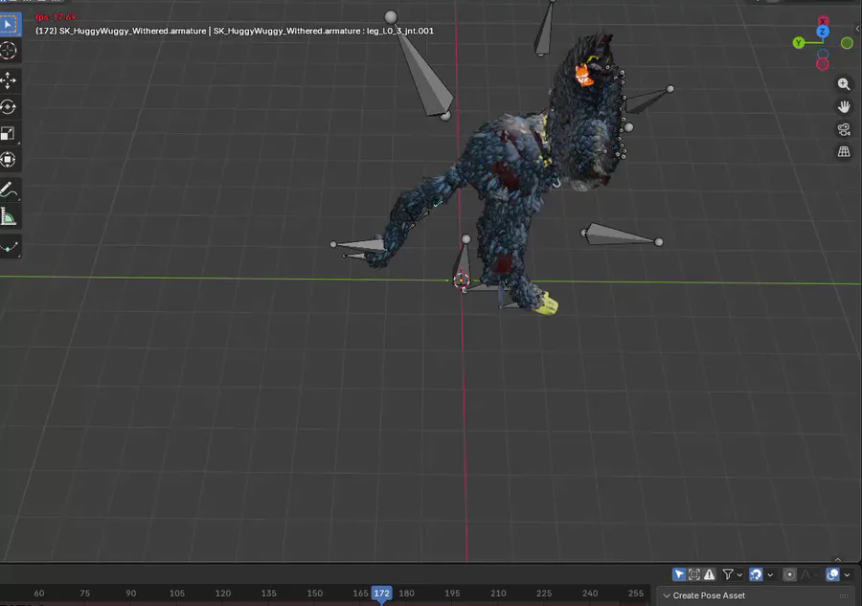The width and height of the screenshot is (862, 606).
Task: Activate the 3D Cursor tool
Action: coord(9,51)
